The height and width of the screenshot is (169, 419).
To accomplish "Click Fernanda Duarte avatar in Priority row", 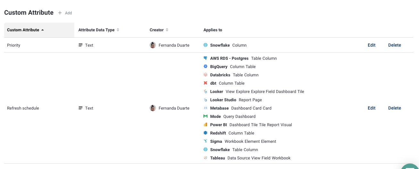I will [x=153, y=45].
